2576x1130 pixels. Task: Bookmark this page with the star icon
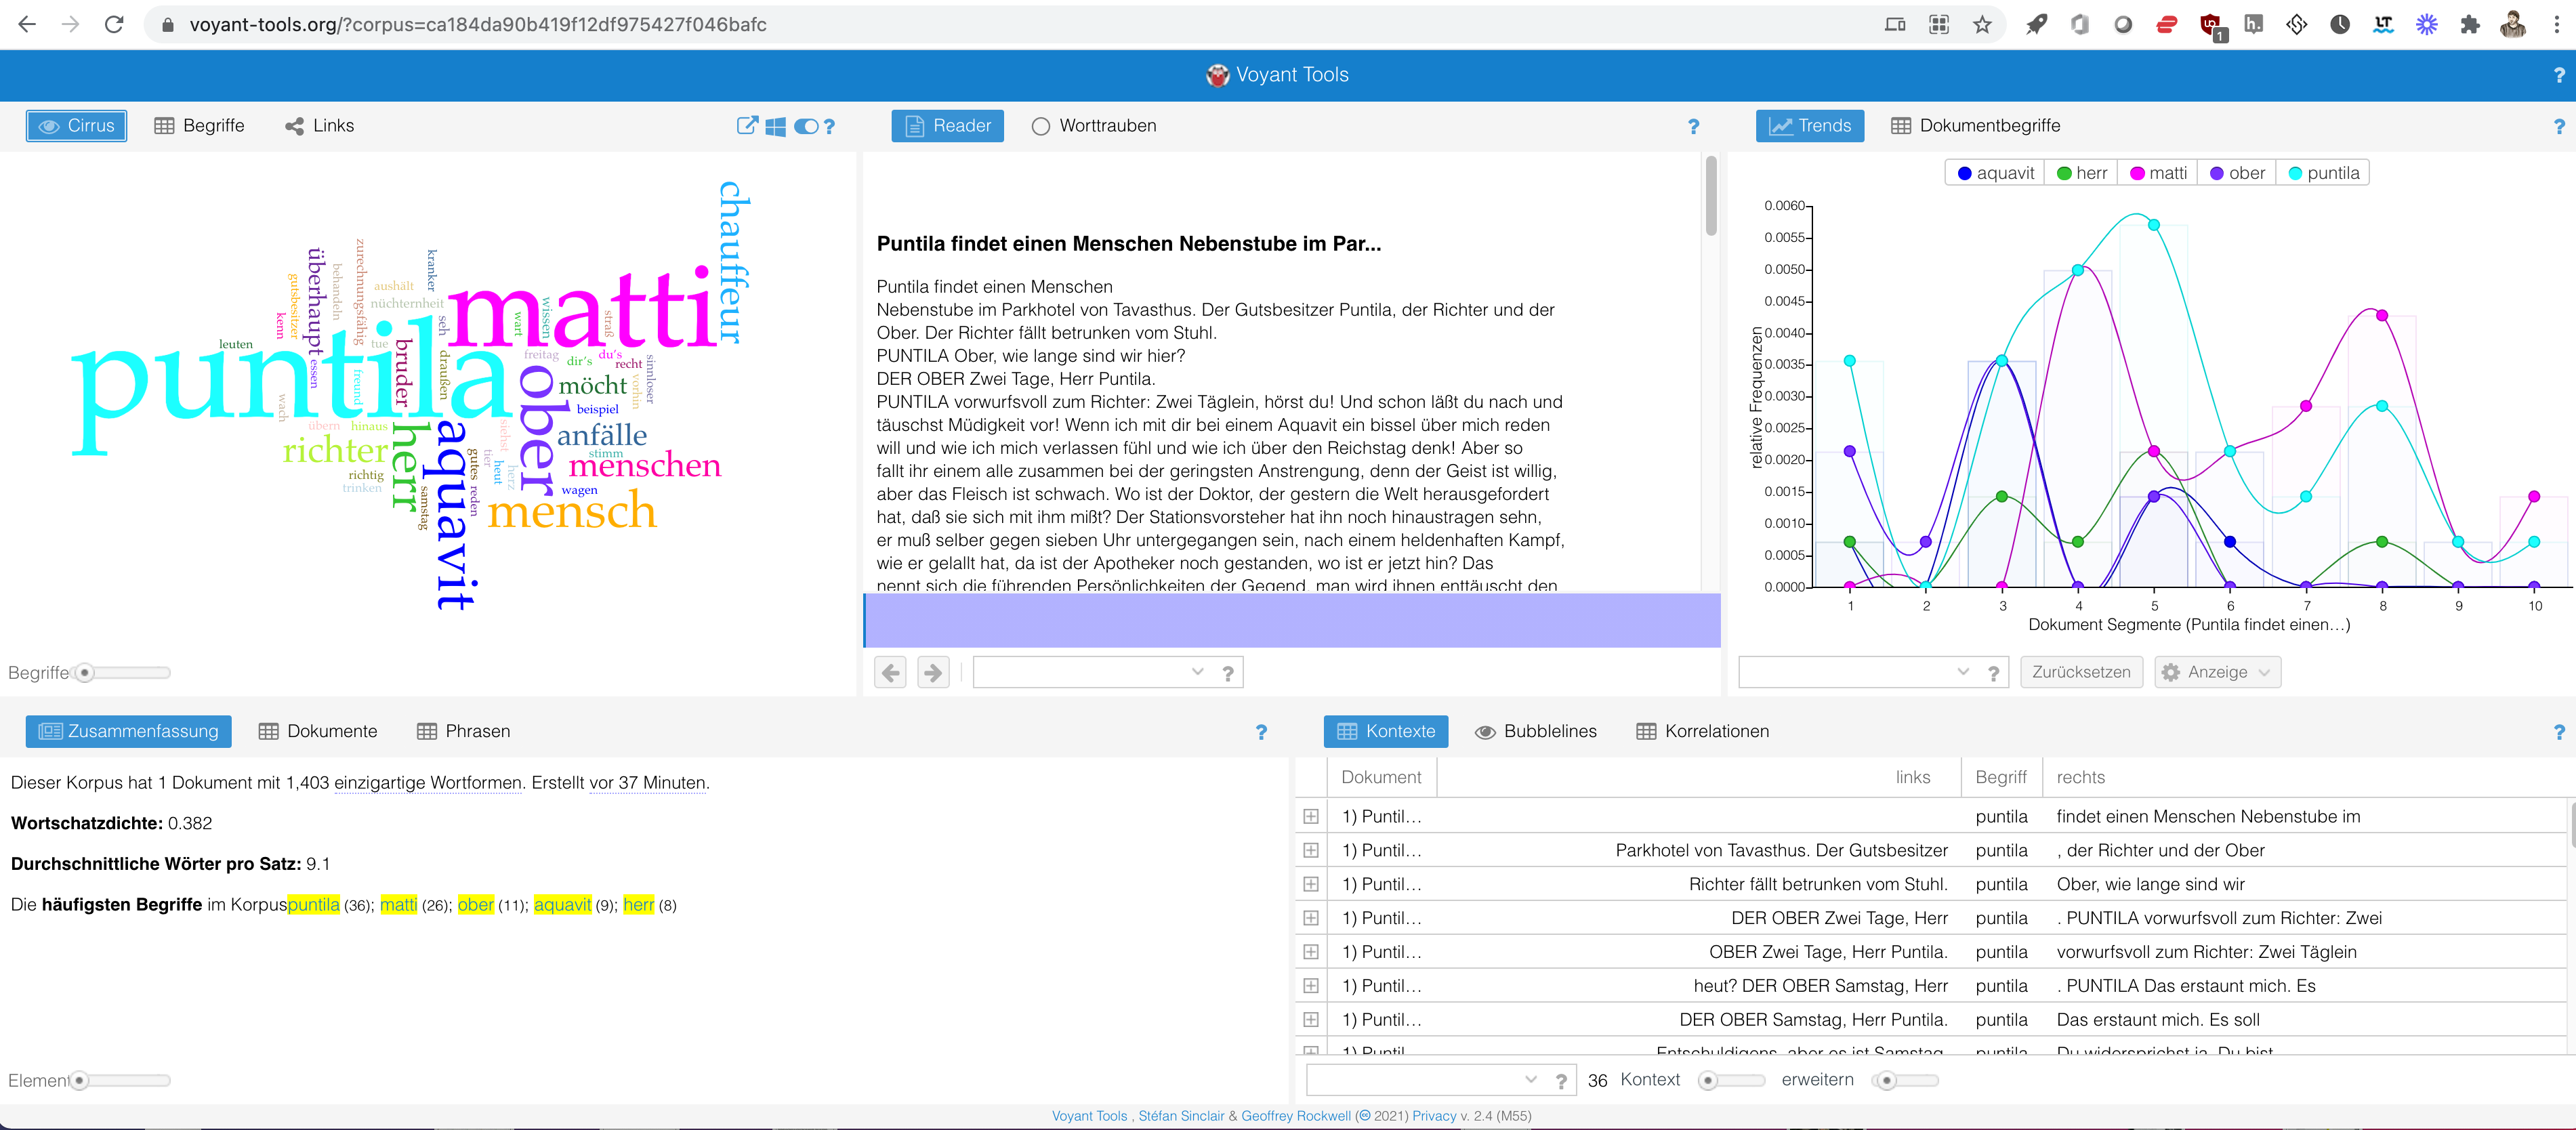pos(1982,25)
